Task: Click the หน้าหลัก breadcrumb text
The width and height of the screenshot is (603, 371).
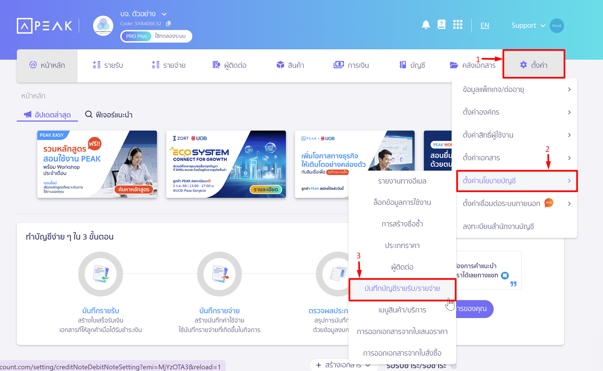Action: (33, 96)
